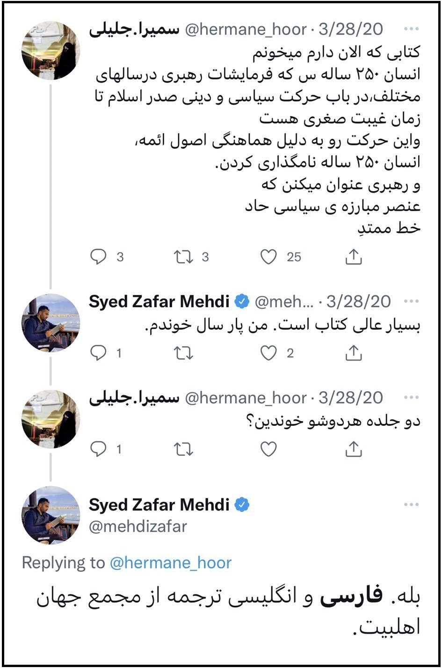Like the first tweet with 25 likes
This screenshot has width=442, height=668.
point(268,257)
